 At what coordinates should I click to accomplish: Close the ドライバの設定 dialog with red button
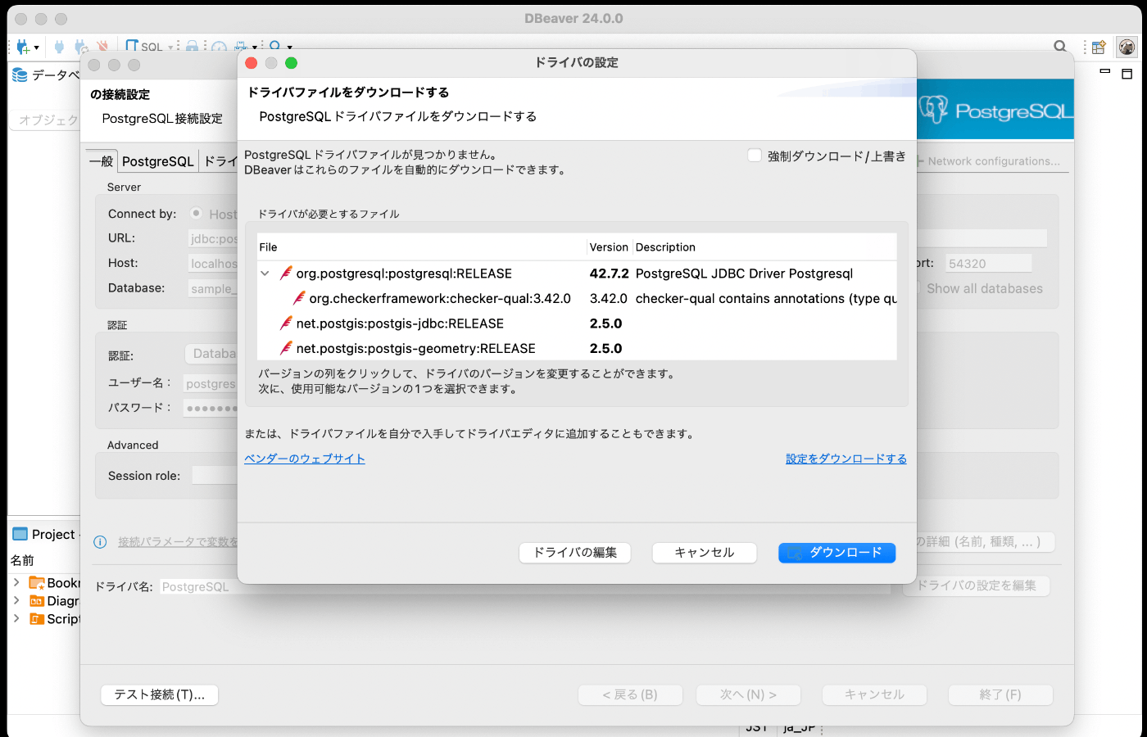pos(252,63)
